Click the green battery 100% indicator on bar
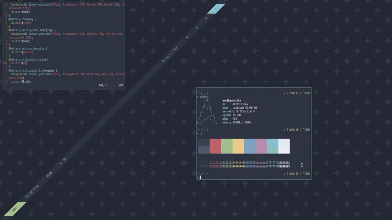This screenshot has width=392, height=220. coord(15,209)
